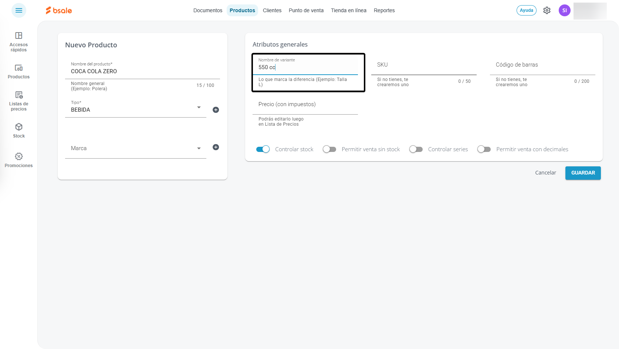Enable Permitir venta con decimales toggle
619x349 pixels.
tap(484, 149)
